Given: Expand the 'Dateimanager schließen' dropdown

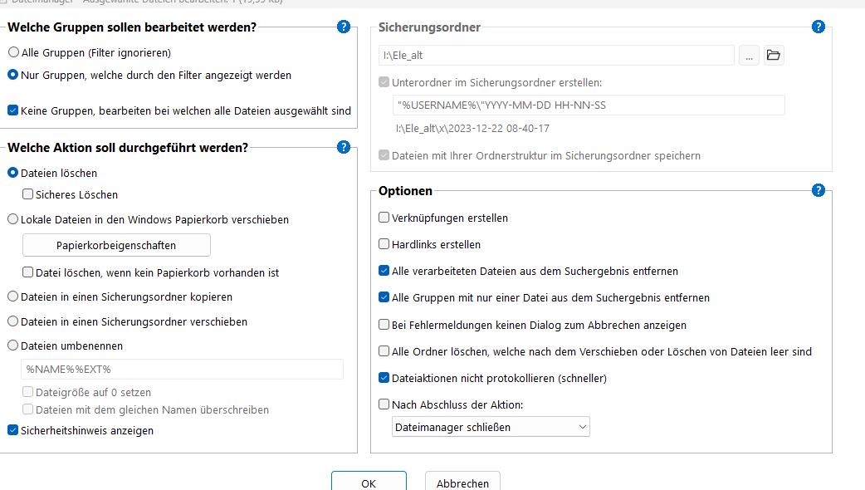Looking at the screenshot, I should click(x=491, y=427).
